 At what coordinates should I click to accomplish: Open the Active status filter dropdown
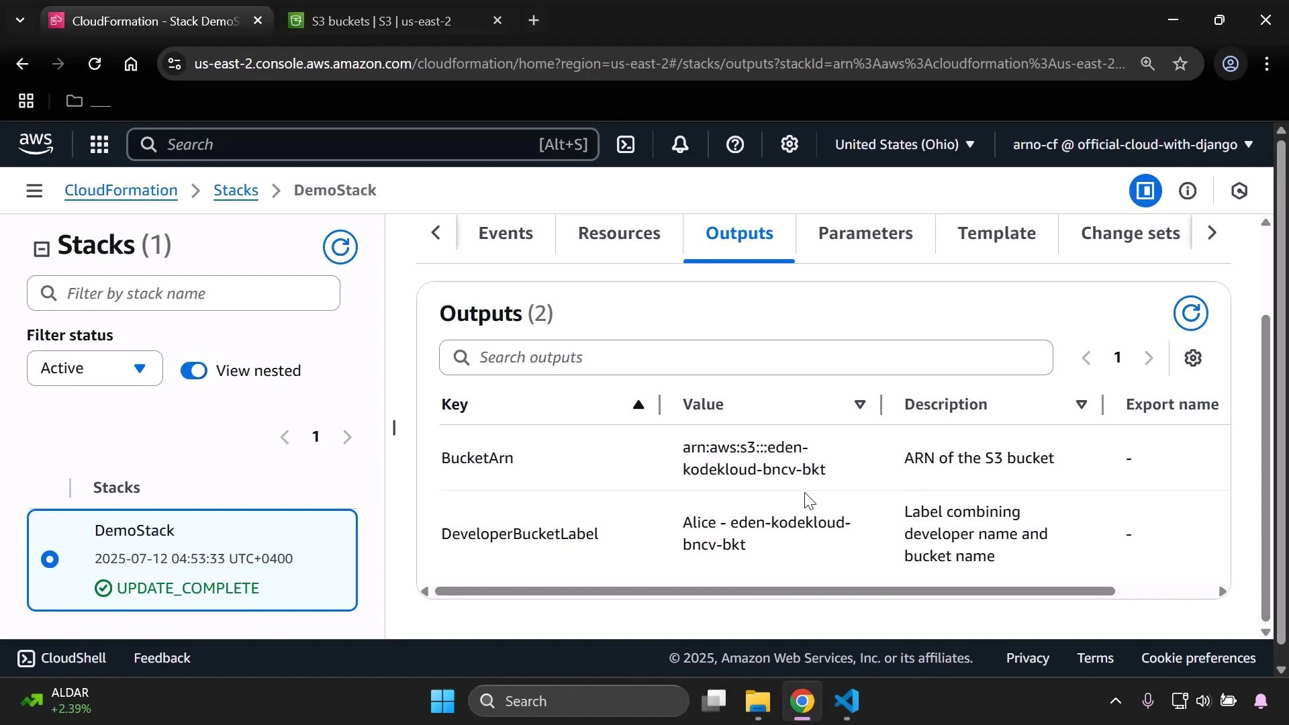coord(93,368)
